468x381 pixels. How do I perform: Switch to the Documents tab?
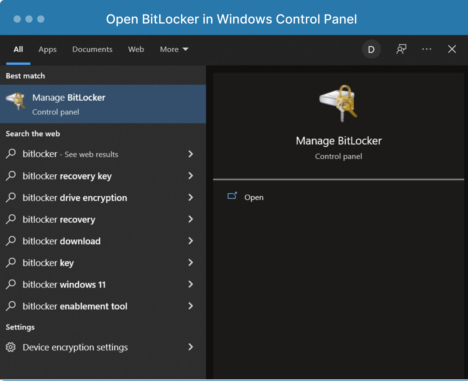(x=92, y=49)
